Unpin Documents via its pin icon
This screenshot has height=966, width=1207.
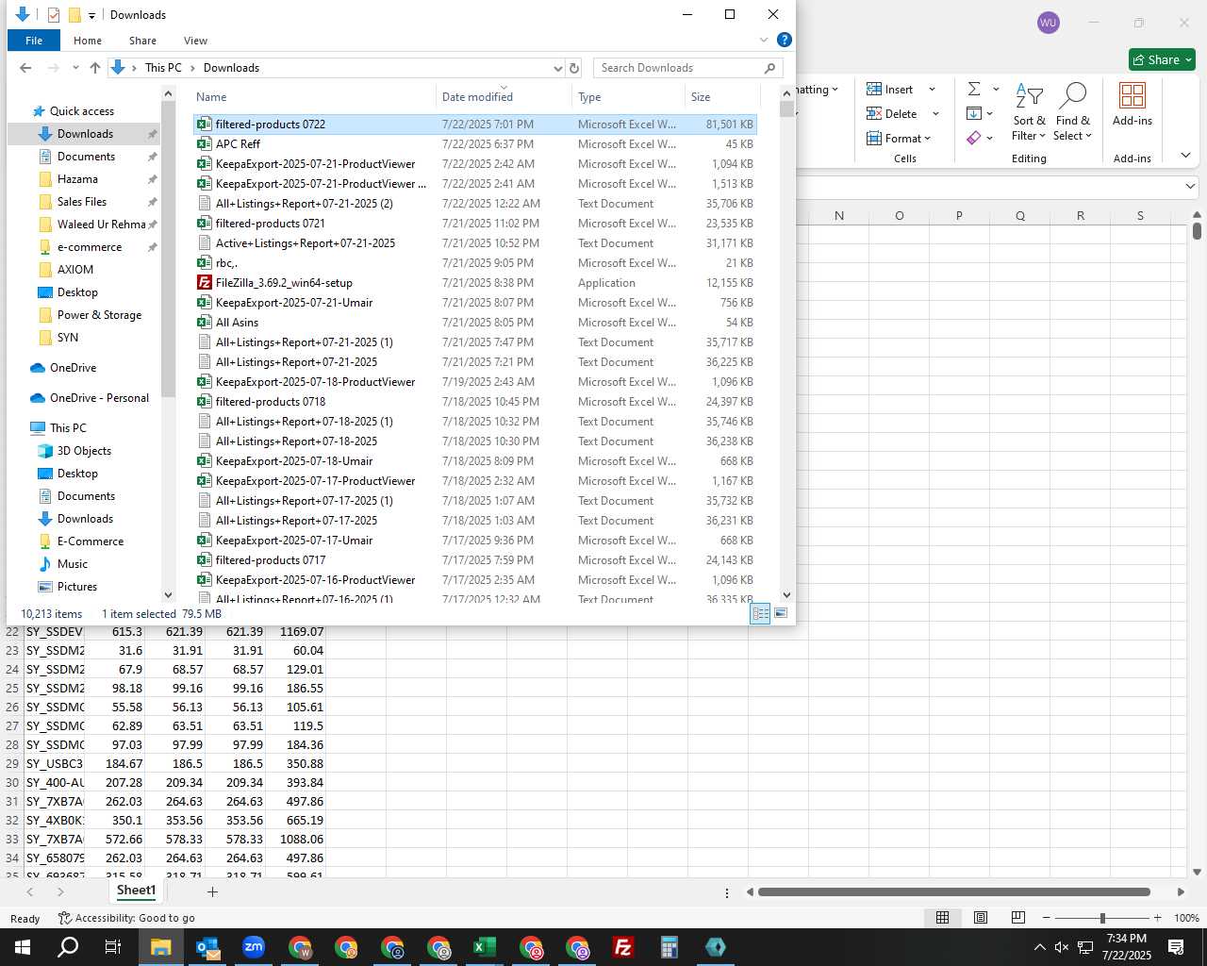point(152,157)
